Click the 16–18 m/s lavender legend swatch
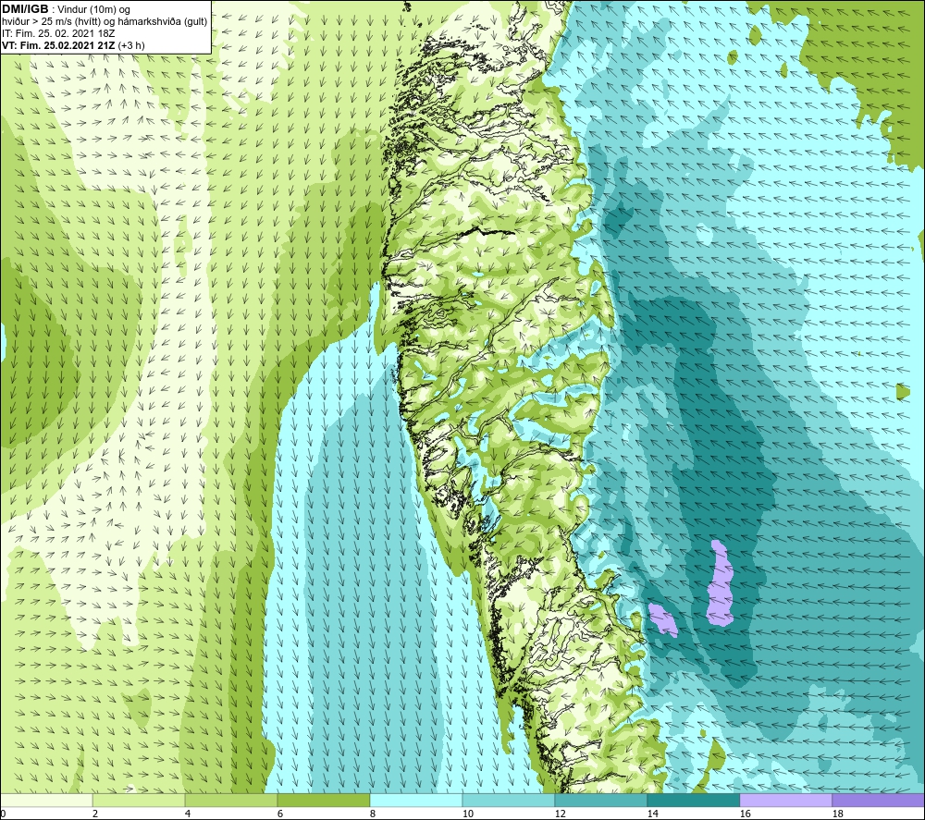 785,800
